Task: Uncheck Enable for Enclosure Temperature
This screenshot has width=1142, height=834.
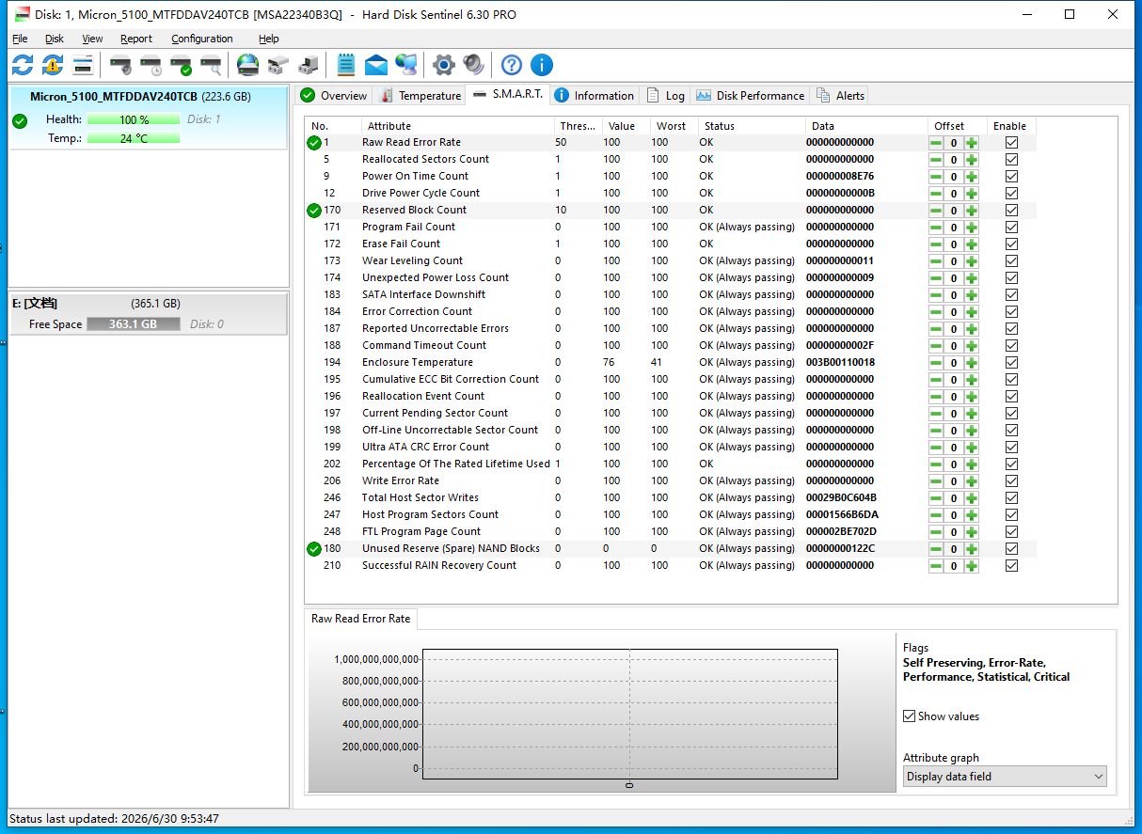Action: 1011,363
